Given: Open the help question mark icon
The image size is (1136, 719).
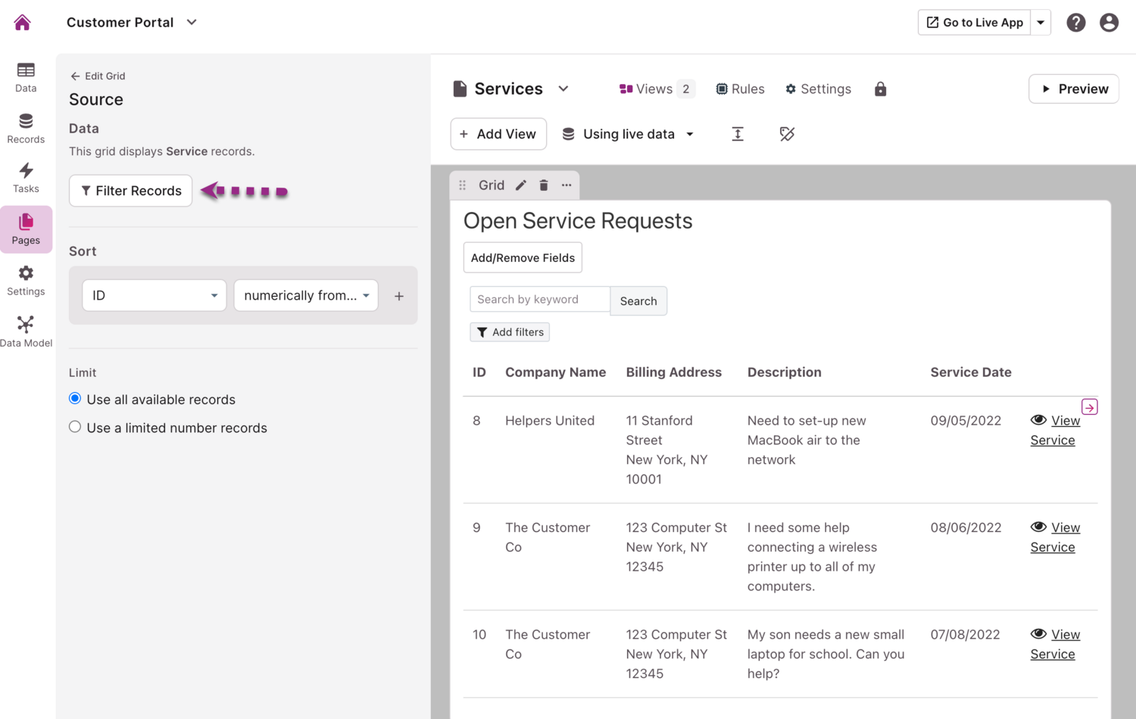Looking at the screenshot, I should (x=1075, y=23).
